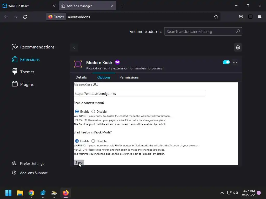Open the add-ons tools gear menu
This screenshot has width=266, height=199.
click(238, 47)
